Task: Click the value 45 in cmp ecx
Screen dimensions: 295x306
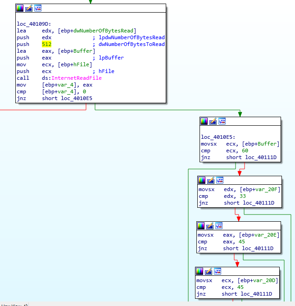Action: [x=240, y=287]
